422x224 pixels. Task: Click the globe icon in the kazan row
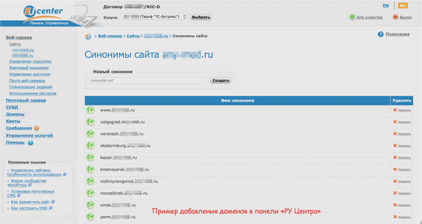click(90, 158)
